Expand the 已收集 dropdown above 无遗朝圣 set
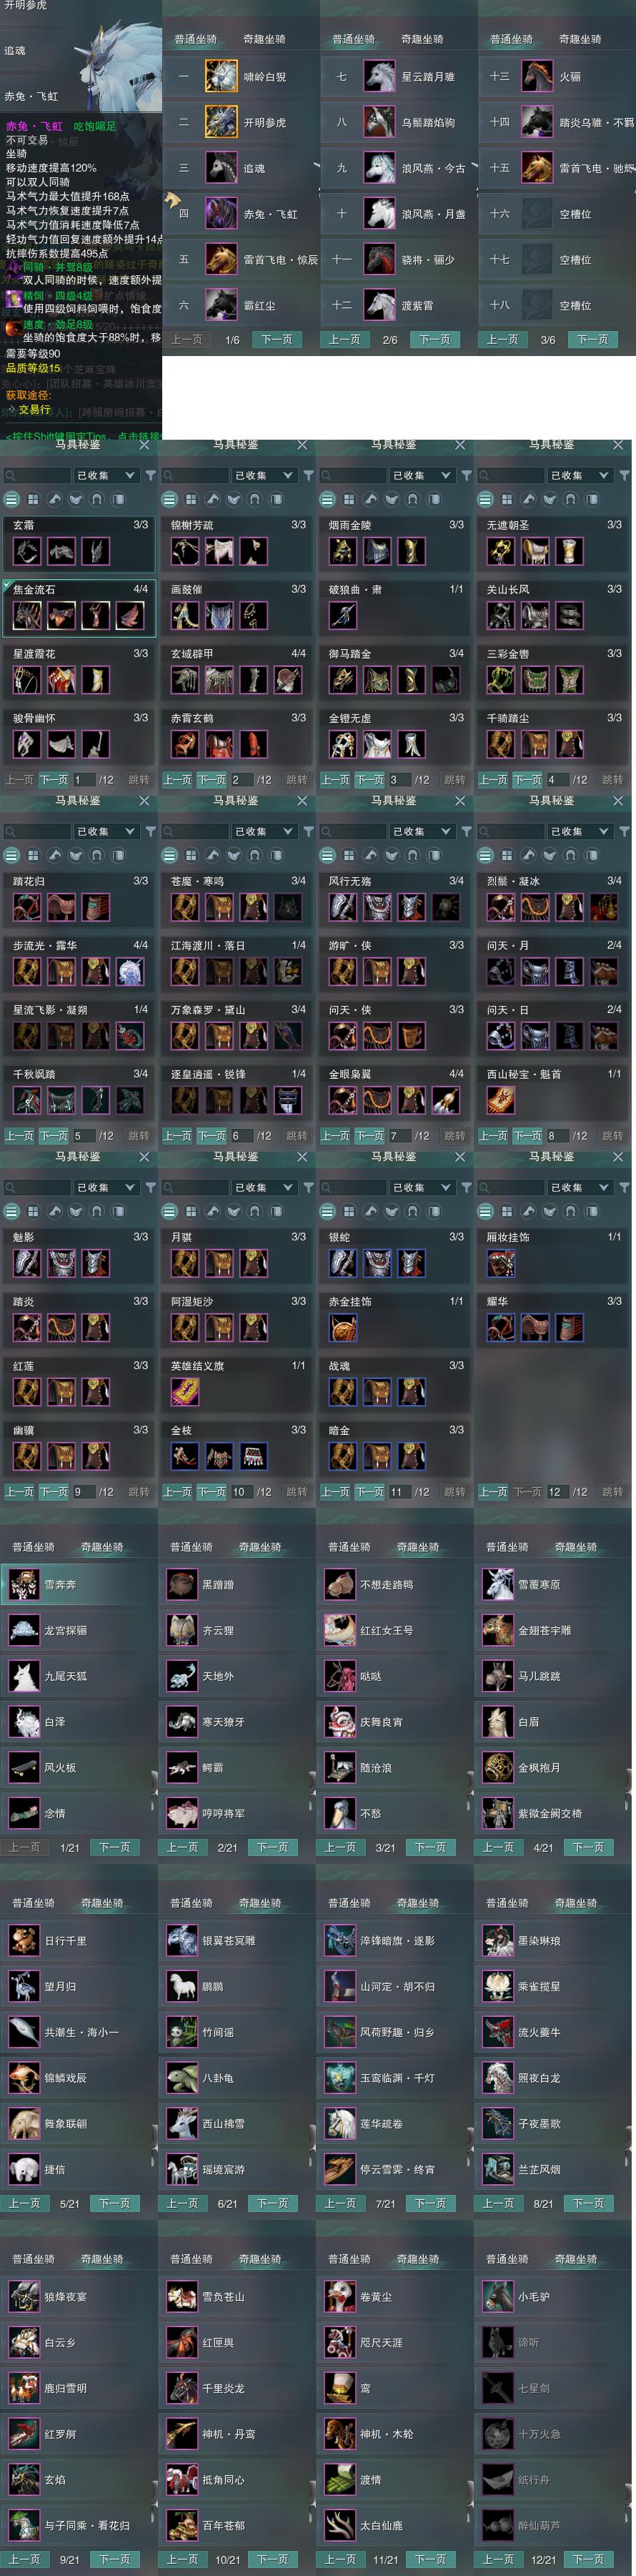 pos(580,475)
